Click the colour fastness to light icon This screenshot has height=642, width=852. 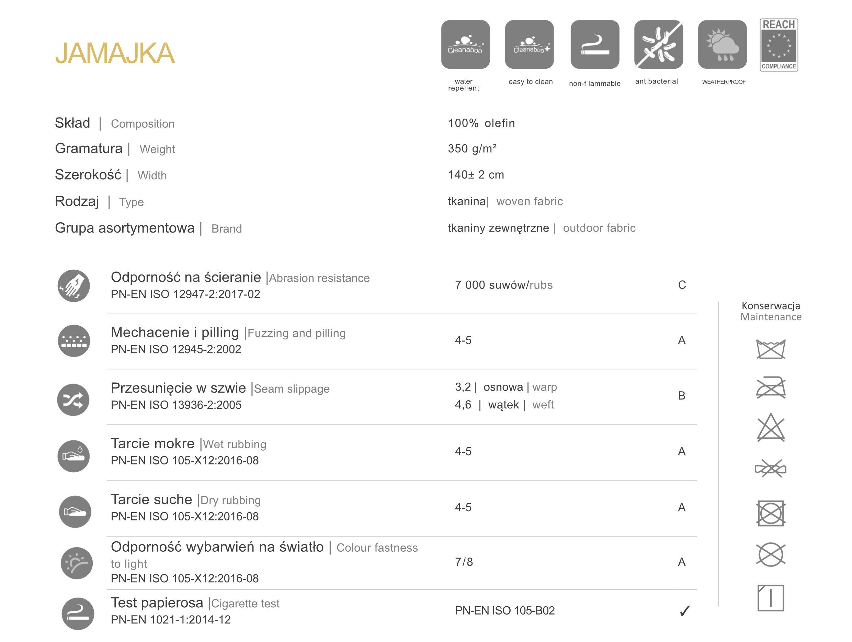point(77,563)
